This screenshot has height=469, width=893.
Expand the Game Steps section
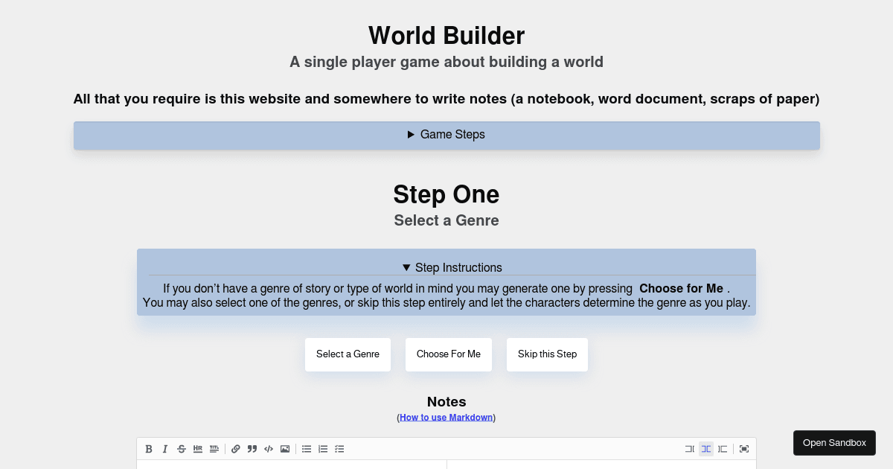(446, 135)
